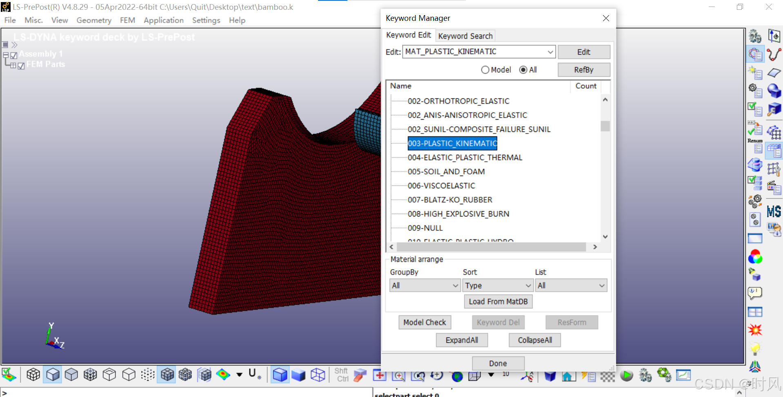Click the CollapseAll button
Image resolution: width=783 pixels, height=397 pixels.
click(535, 340)
